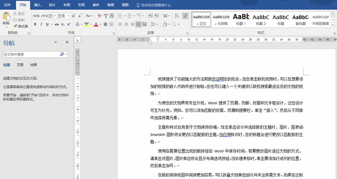Apply distributed alignment to paragraph
The width and height of the screenshot is (337, 179).
[x=144, y=24]
